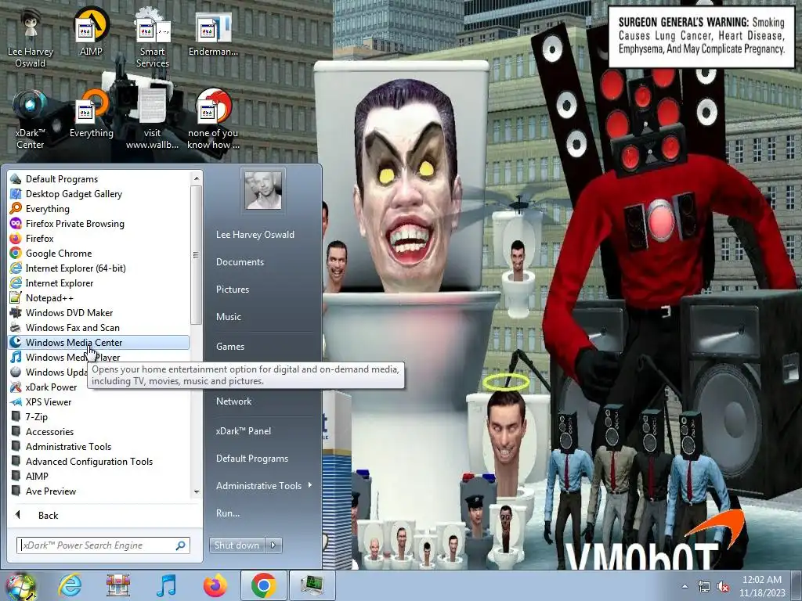
Task: Launch Internet Explorer from the taskbar
Action: (70, 585)
